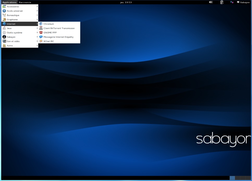This screenshot has width=252, height=181.
Task: Expand the Accès universel submenu arrow
Action: [37, 11]
